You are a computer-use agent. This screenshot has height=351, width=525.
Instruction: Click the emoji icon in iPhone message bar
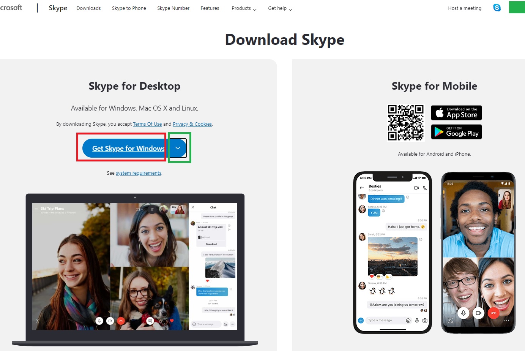pyautogui.click(x=408, y=320)
